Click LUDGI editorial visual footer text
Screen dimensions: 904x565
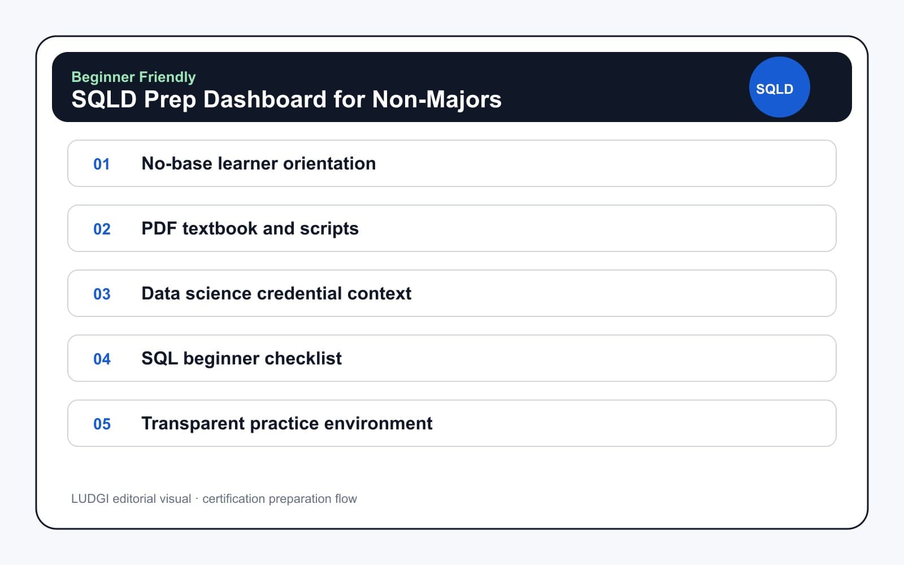(x=131, y=498)
